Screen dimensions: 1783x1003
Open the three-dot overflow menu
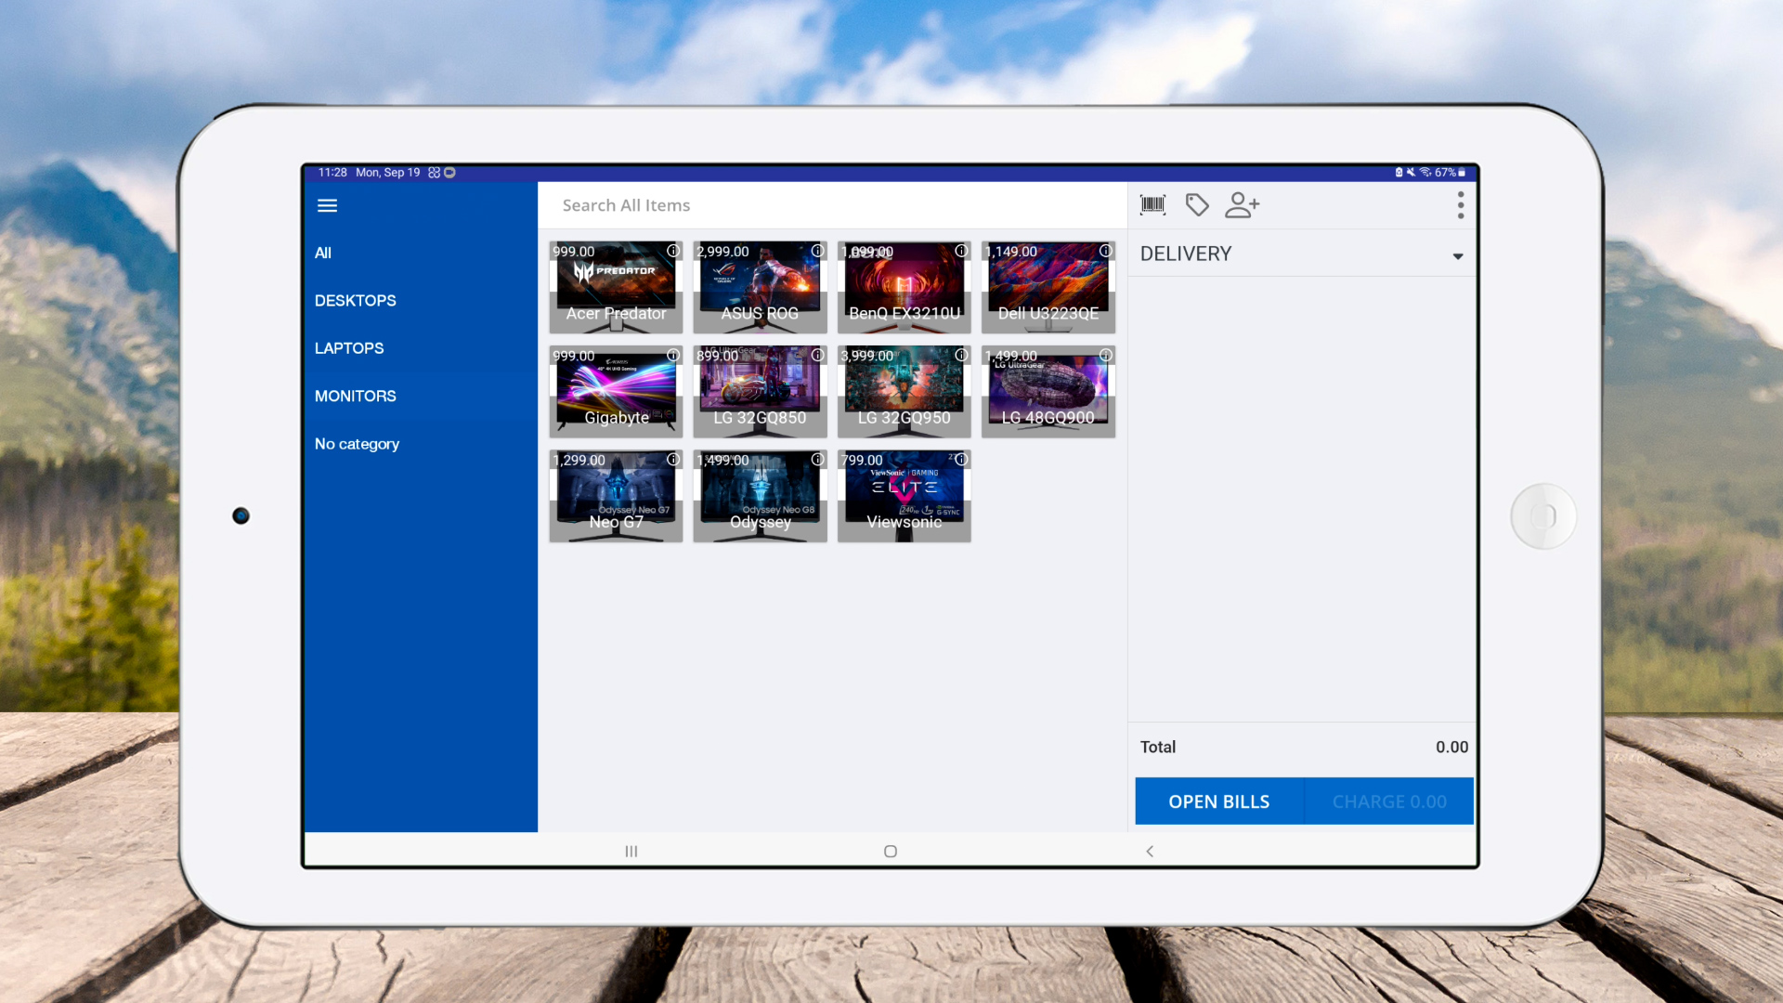(1460, 205)
